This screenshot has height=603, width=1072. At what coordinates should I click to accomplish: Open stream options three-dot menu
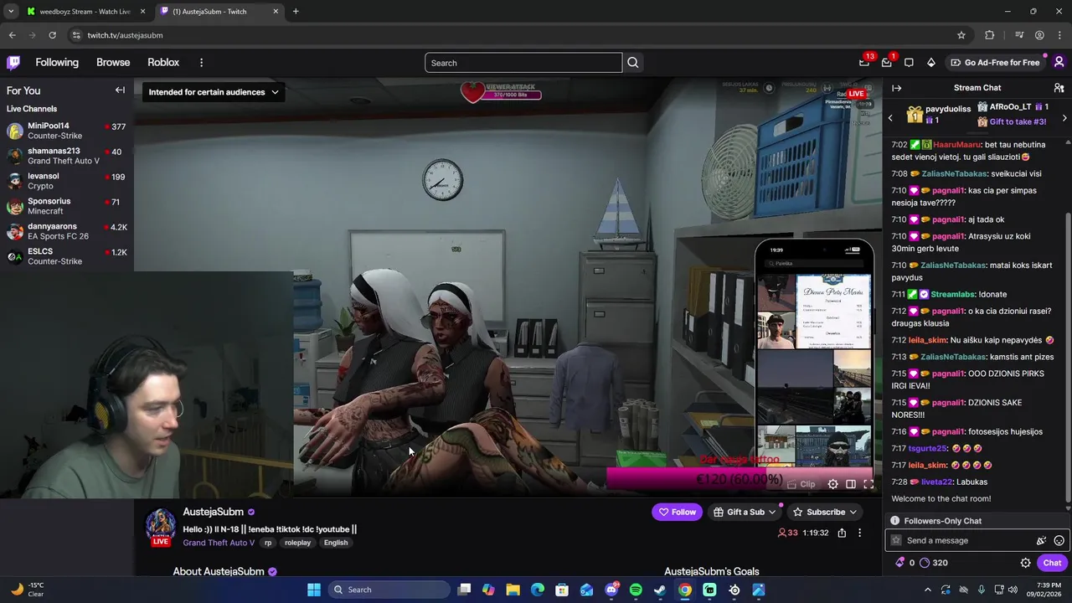[x=859, y=533]
